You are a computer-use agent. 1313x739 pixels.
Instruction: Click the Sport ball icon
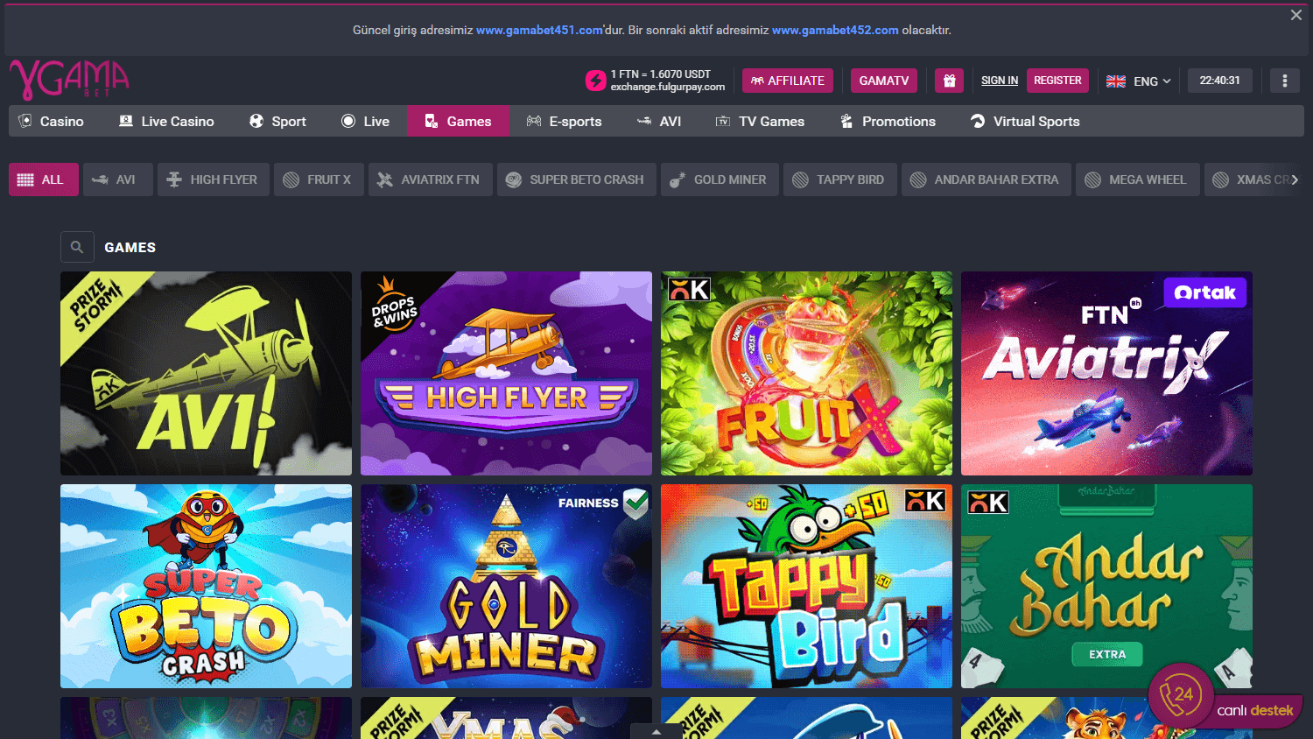click(x=256, y=121)
